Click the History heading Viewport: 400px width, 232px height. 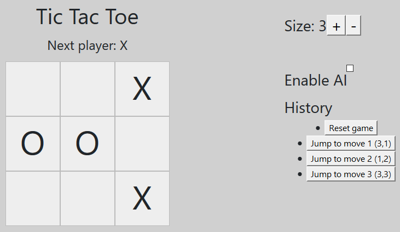click(309, 107)
